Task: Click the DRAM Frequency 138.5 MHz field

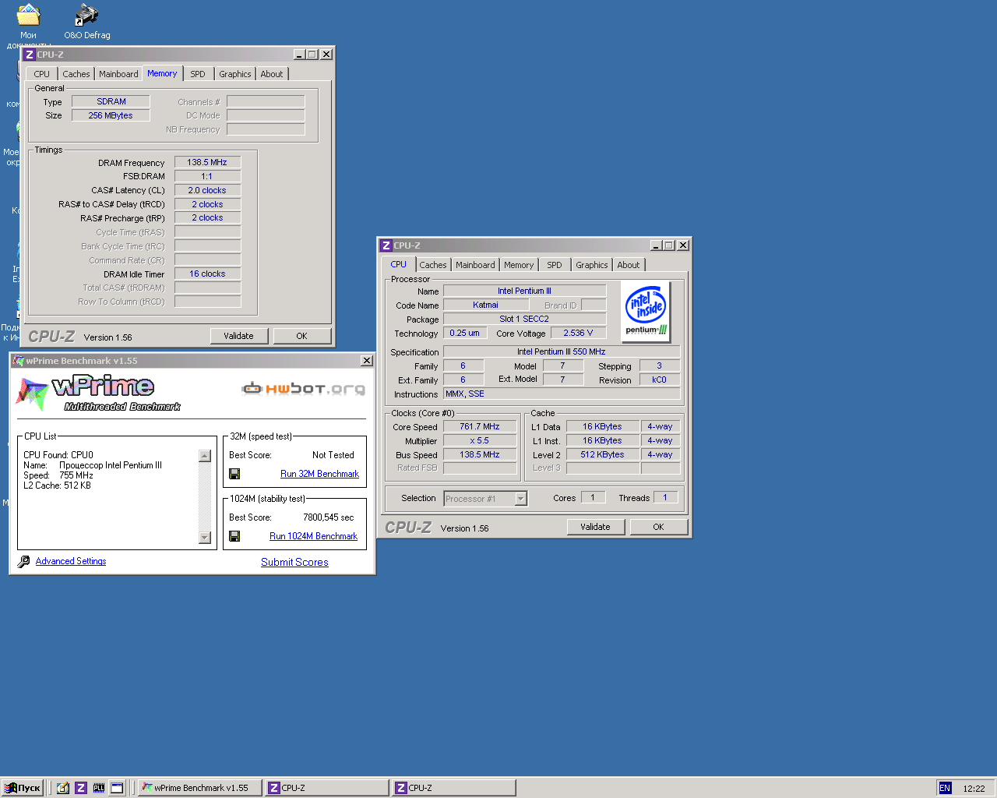Action: click(x=207, y=162)
